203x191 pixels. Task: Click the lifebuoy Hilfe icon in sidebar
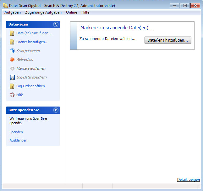pos(12,95)
